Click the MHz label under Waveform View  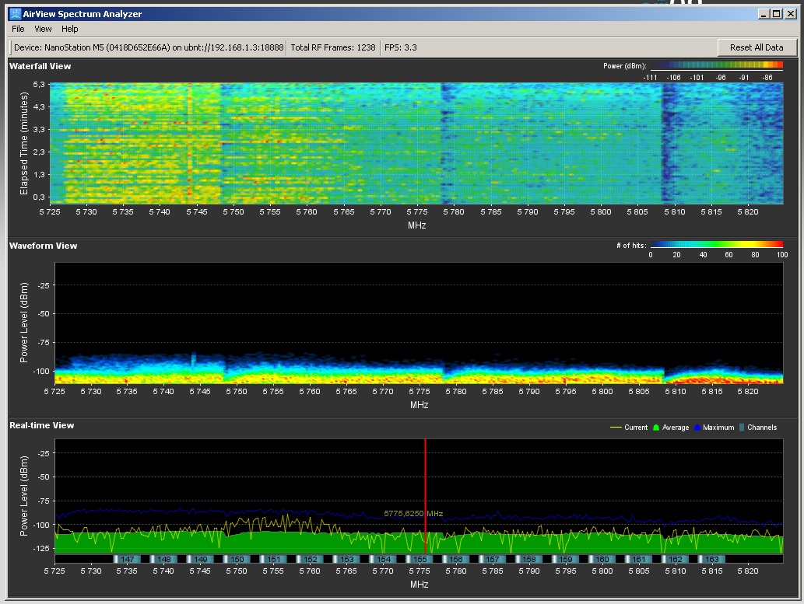pos(419,405)
